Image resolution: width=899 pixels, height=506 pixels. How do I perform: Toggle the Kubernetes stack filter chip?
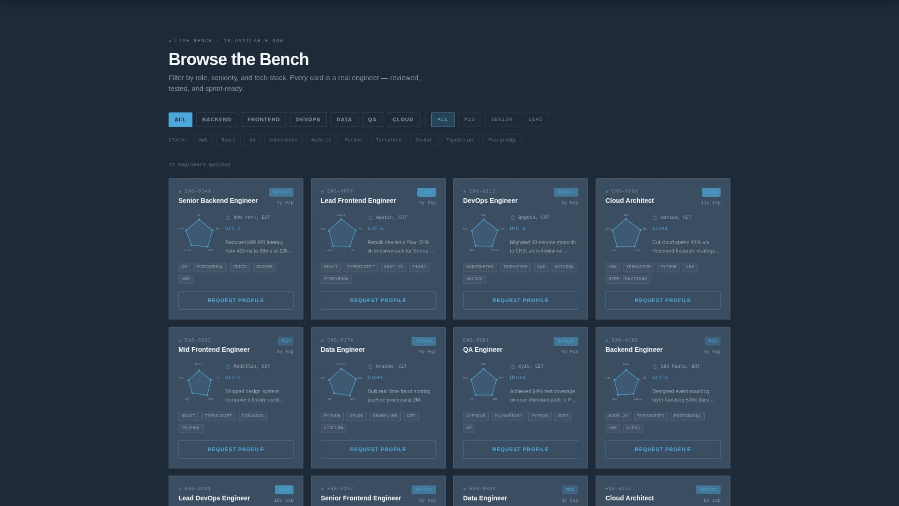tap(283, 140)
